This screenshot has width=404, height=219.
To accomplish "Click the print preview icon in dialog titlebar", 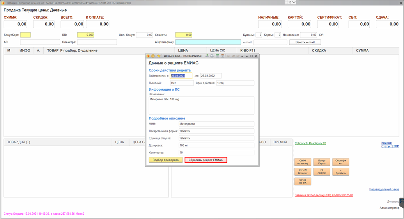I will pyautogui.click(x=212, y=56).
